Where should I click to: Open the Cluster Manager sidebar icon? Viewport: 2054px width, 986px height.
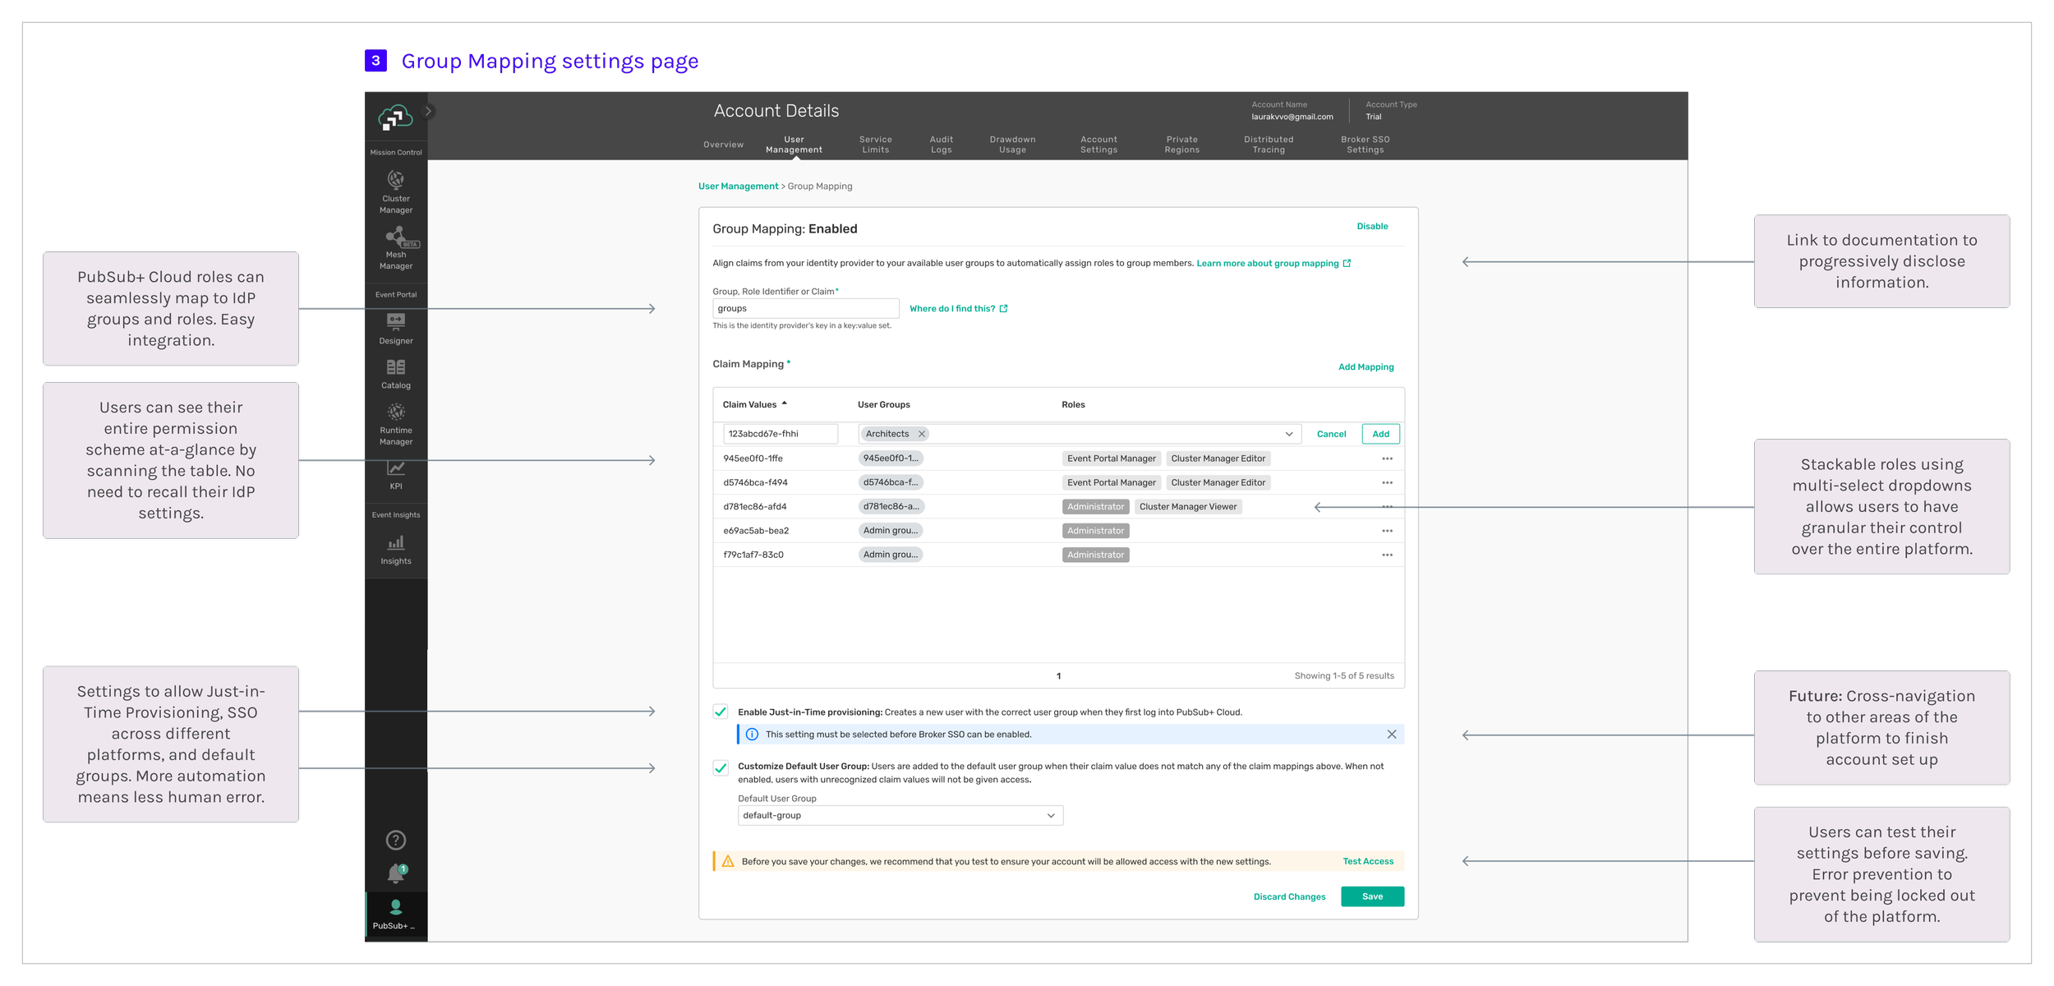[x=395, y=180]
